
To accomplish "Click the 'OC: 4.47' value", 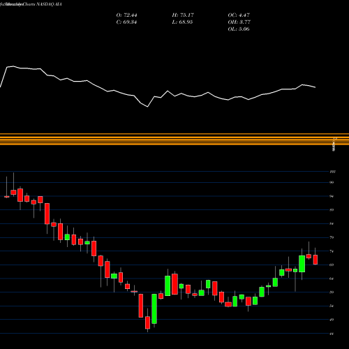I will (x=239, y=15).
